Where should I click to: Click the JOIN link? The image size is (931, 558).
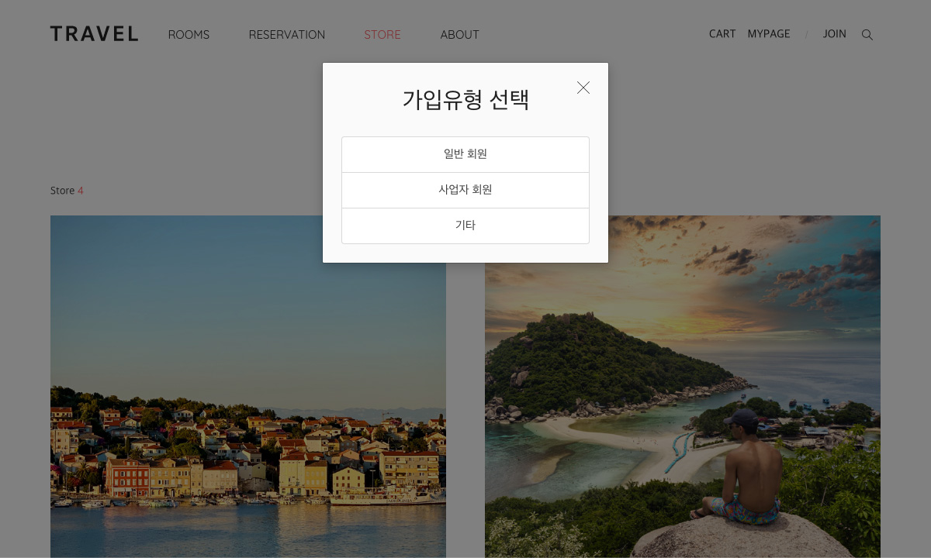(x=835, y=34)
